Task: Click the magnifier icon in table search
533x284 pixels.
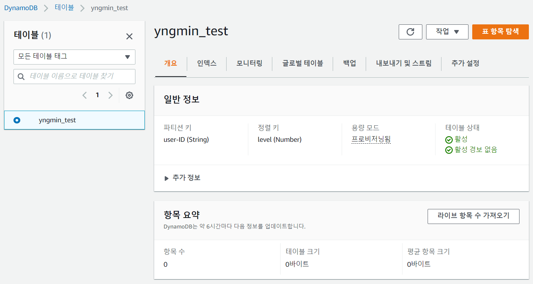Action: (21, 77)
